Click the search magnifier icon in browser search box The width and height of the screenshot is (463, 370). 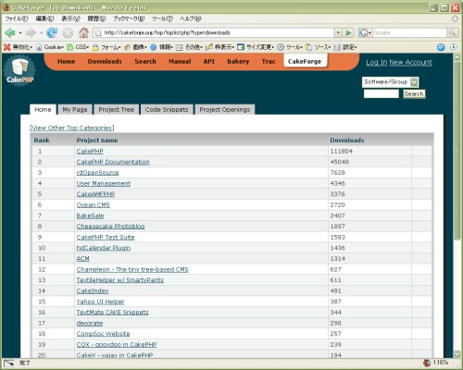[453, 32]
